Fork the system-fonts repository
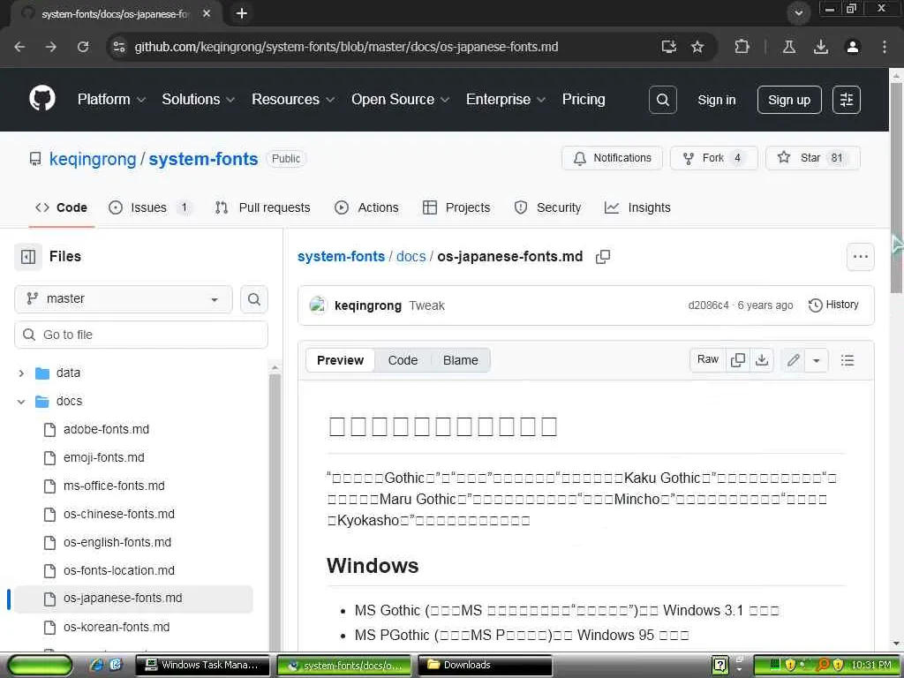 click(713, 158)
